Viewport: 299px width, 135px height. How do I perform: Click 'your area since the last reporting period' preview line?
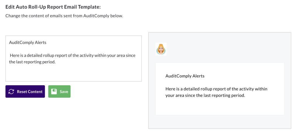click(x=205, y=95)
